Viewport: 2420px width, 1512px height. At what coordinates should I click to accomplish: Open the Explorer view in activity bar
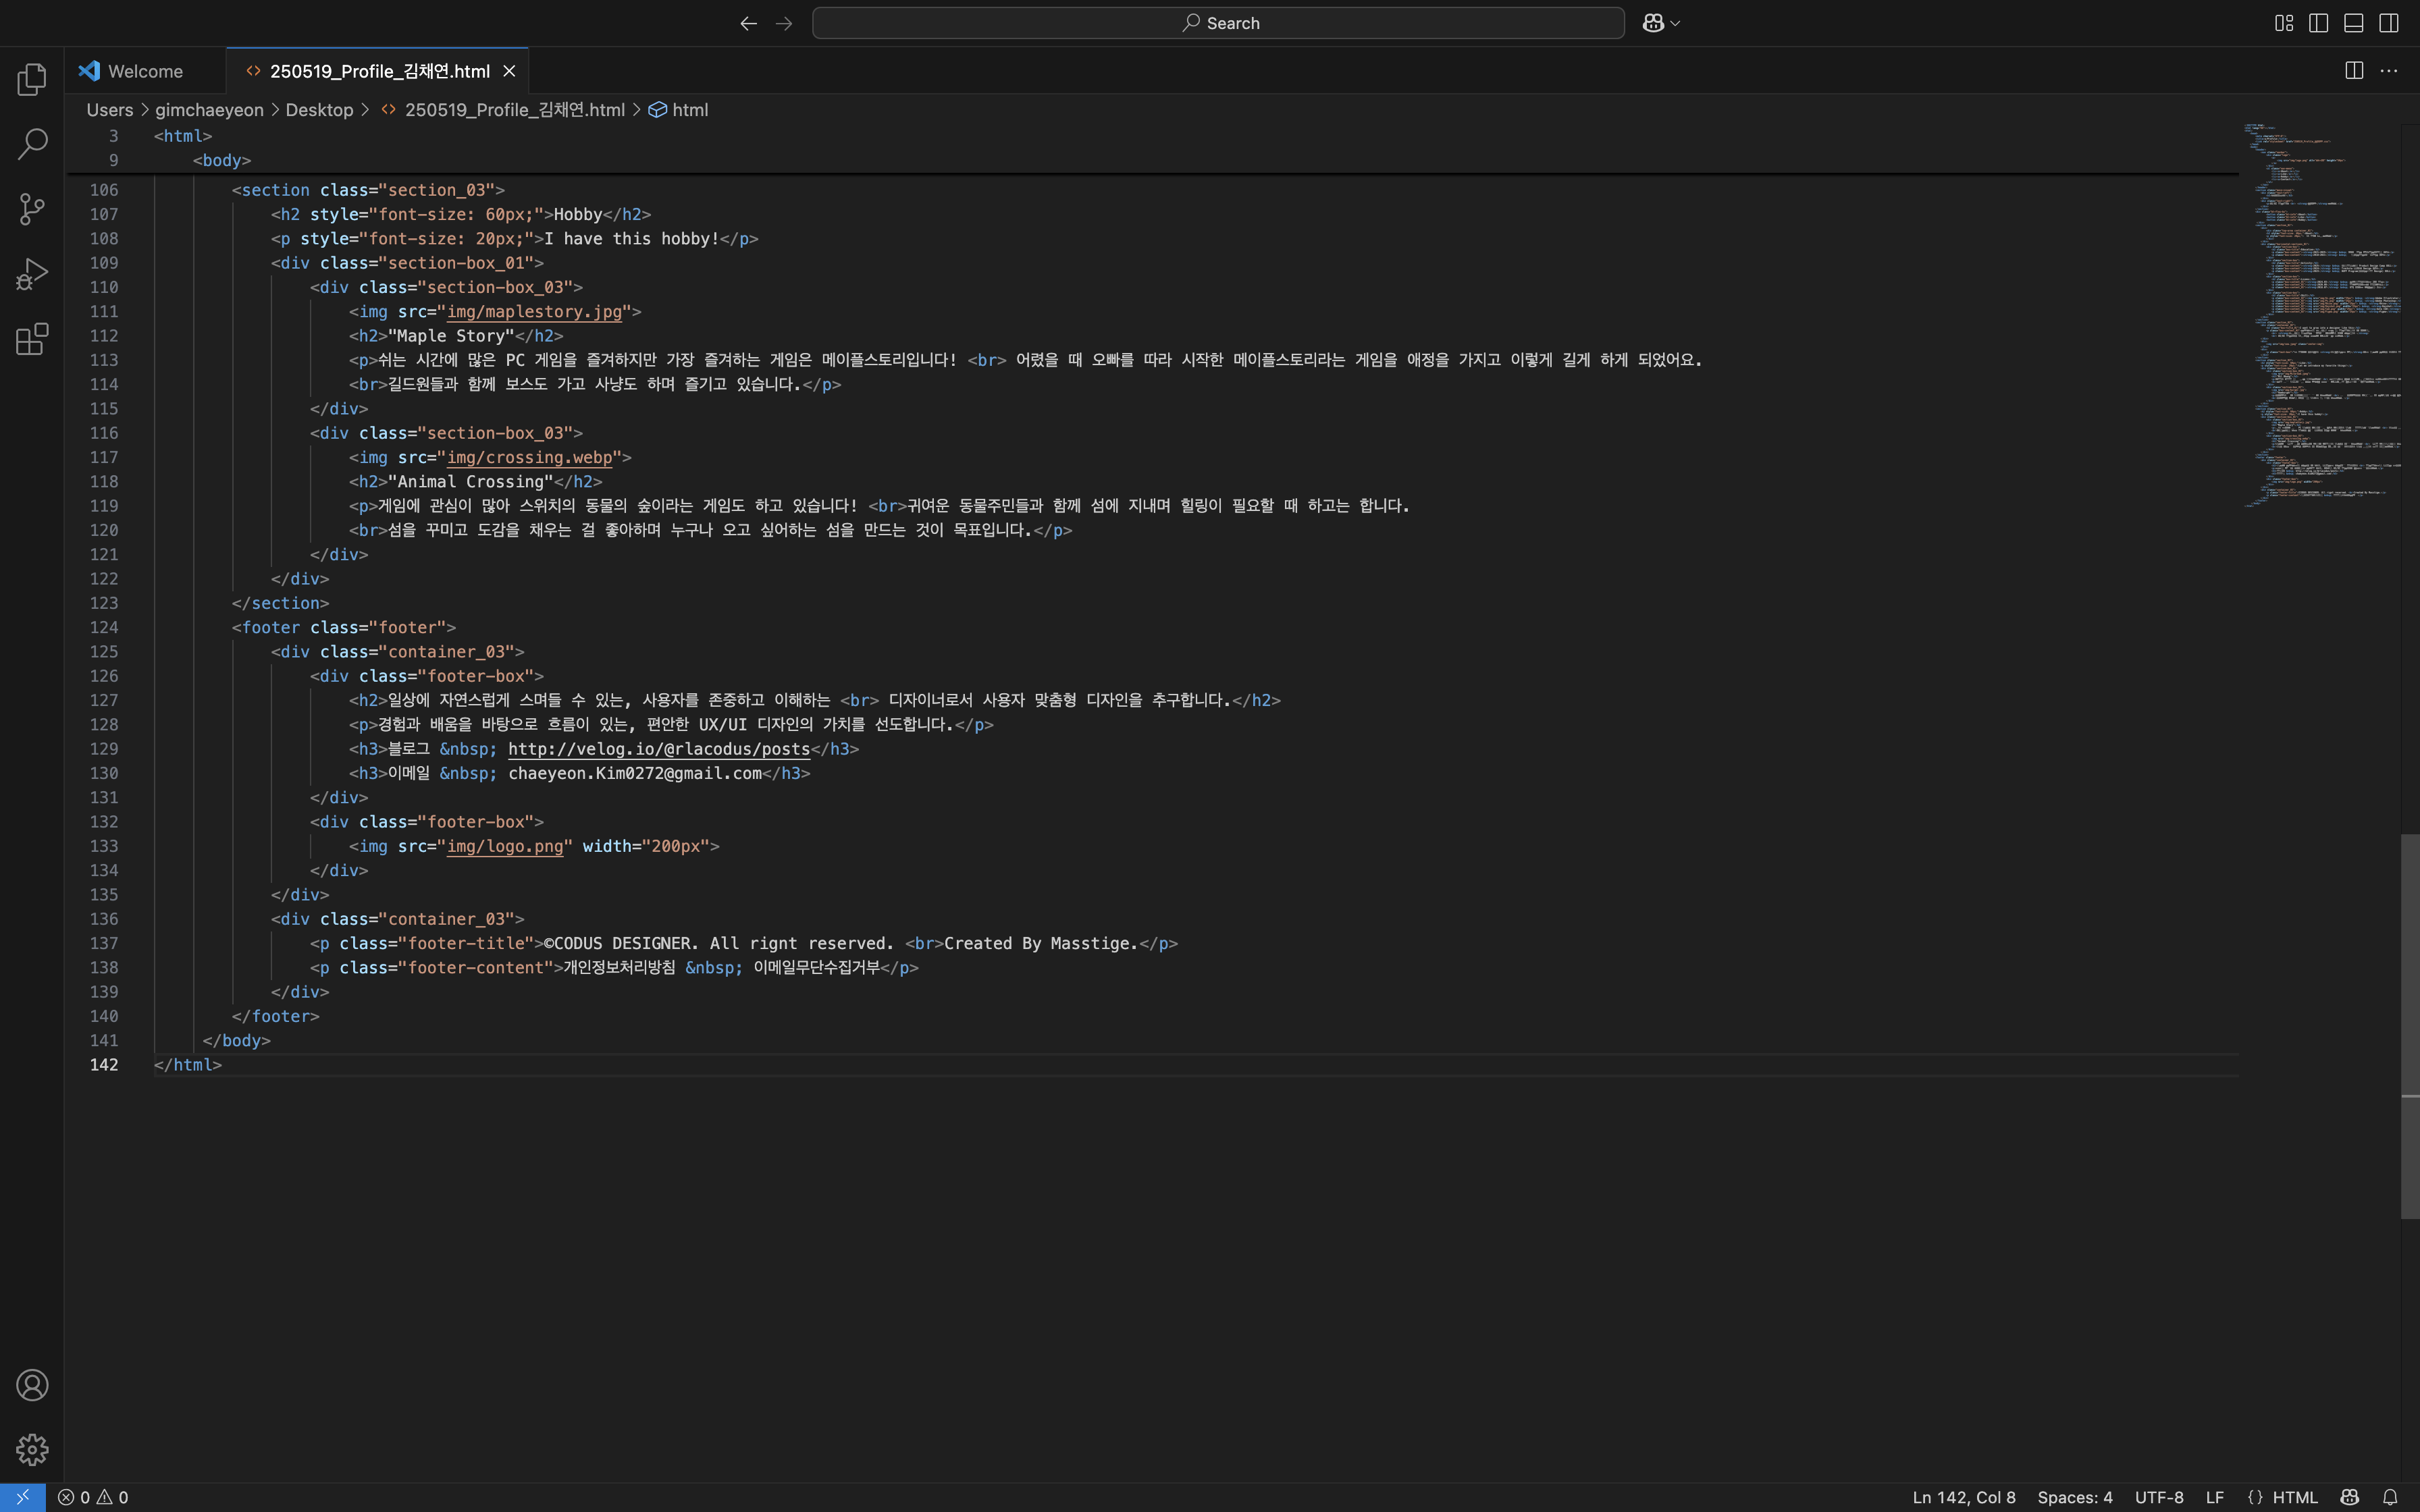(x=32, y=79)
